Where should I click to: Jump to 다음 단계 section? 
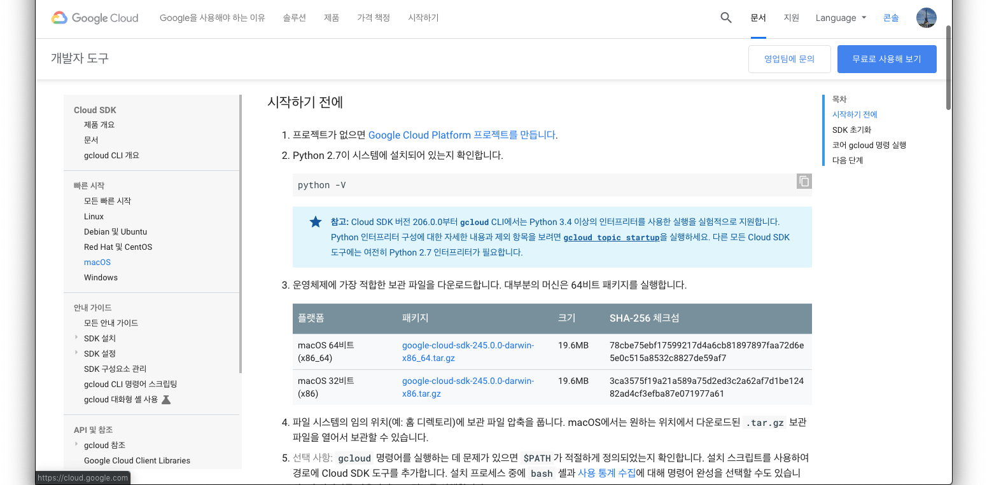(848, 160)
